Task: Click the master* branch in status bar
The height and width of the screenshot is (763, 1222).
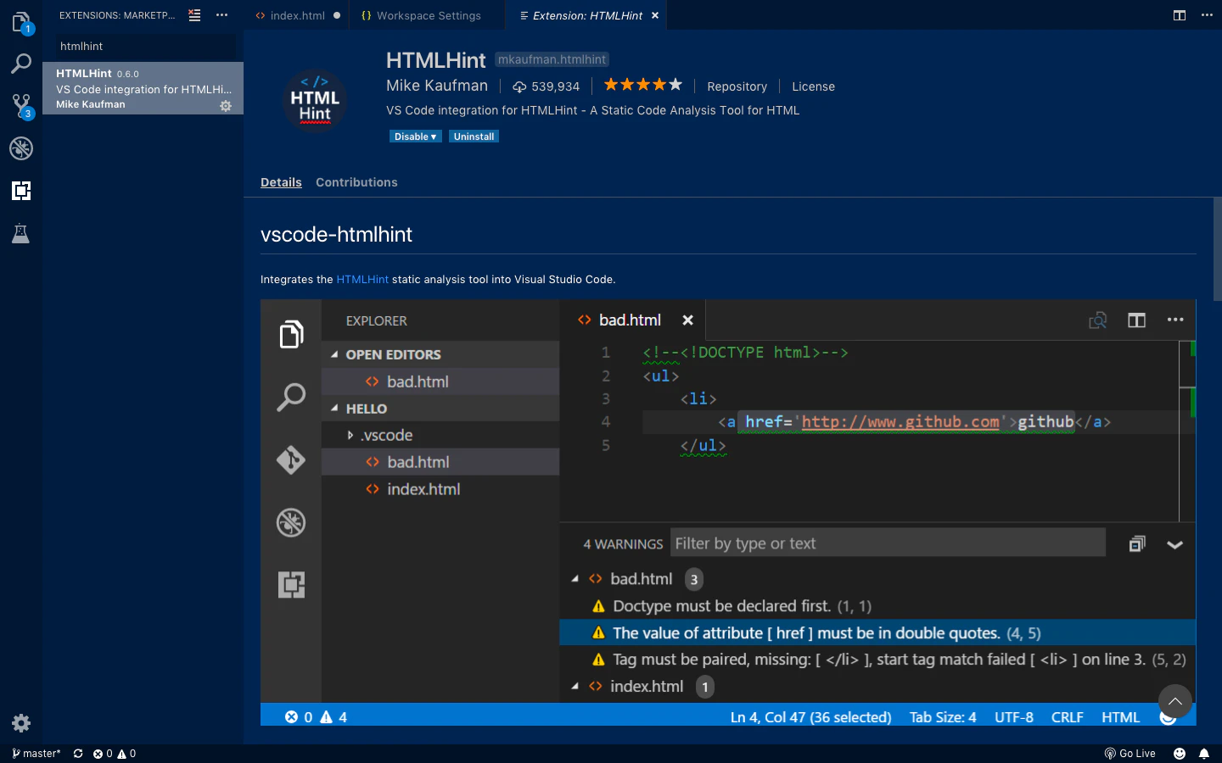Action: point(36,754)
